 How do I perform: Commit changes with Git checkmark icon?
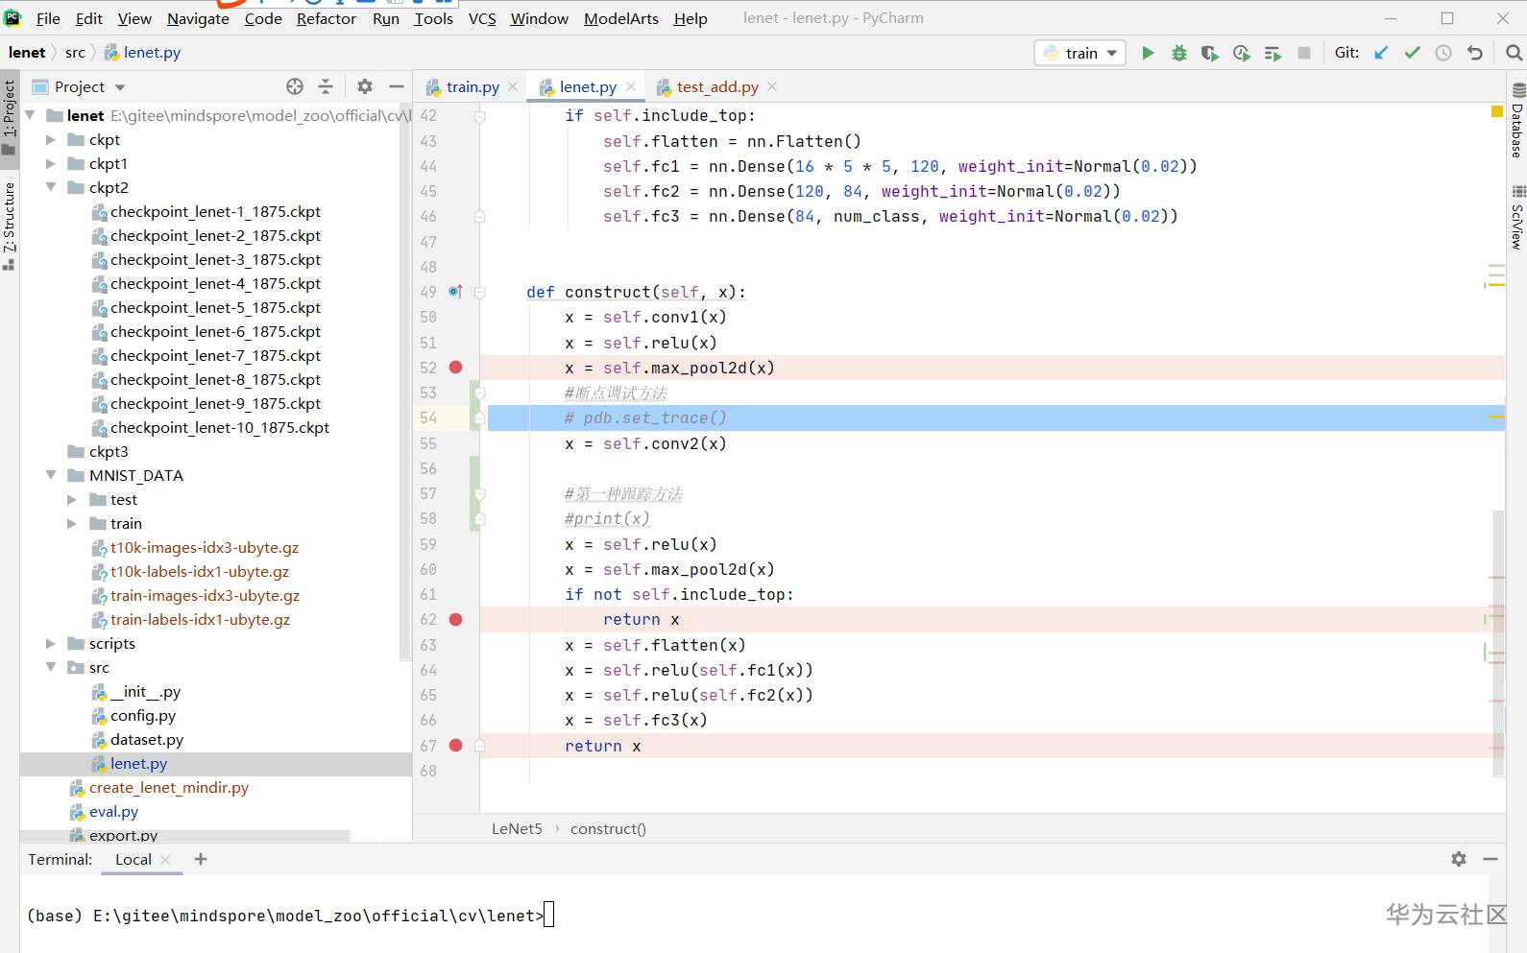1412,53
